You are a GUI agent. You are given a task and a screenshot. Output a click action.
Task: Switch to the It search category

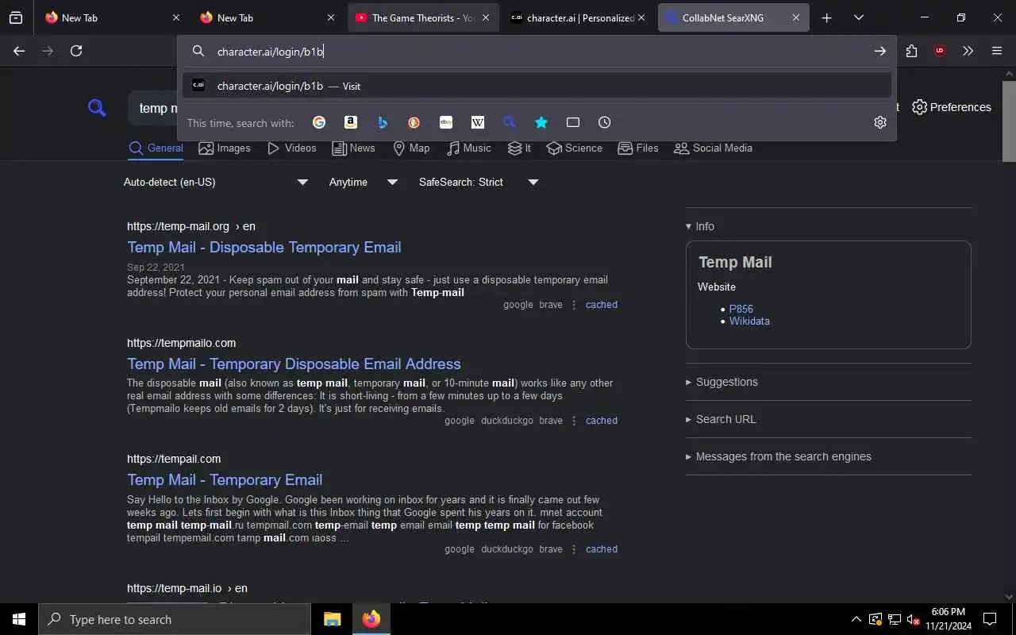519,148
